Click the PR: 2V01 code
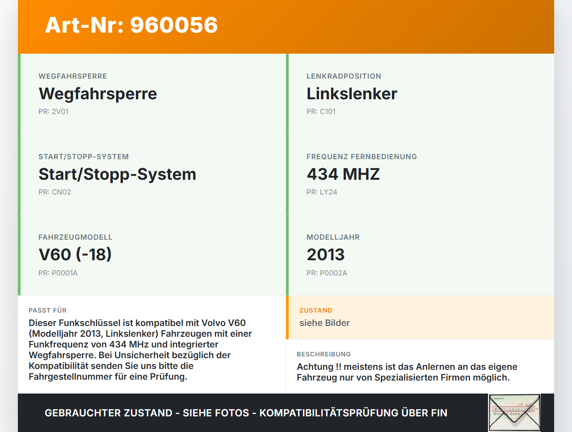This screenshot has width=572, height=432. (54, 111)
